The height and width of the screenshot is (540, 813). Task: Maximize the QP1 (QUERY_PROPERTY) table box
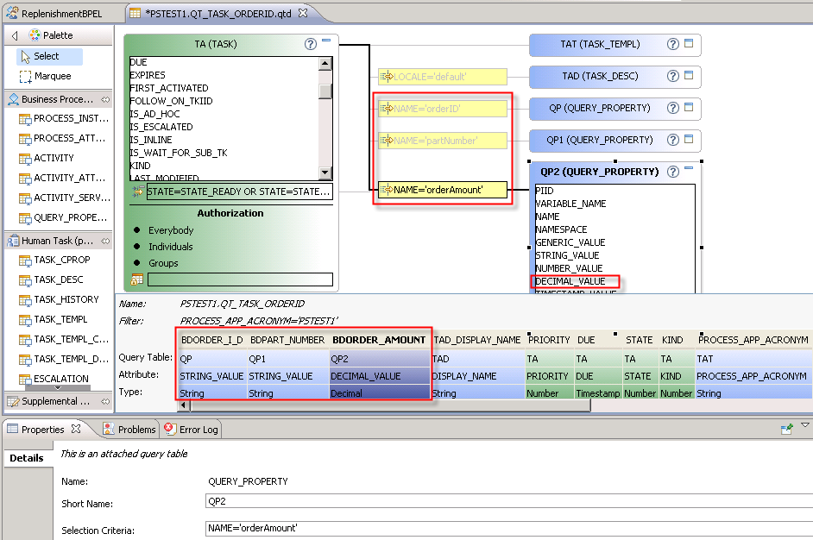click(x=689, y=139)
